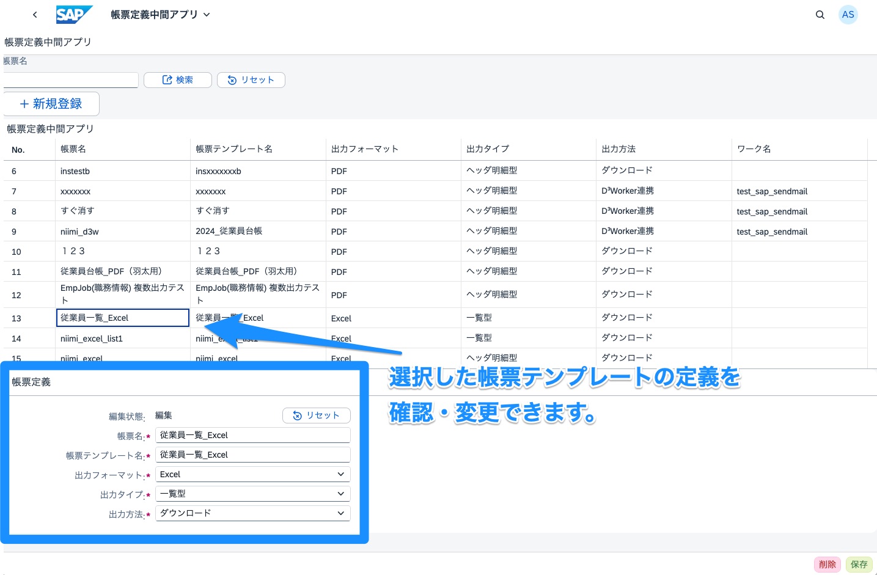Select the instestb row cell
This screenshot has height=575, width=877.
click(x=123, y=171)
